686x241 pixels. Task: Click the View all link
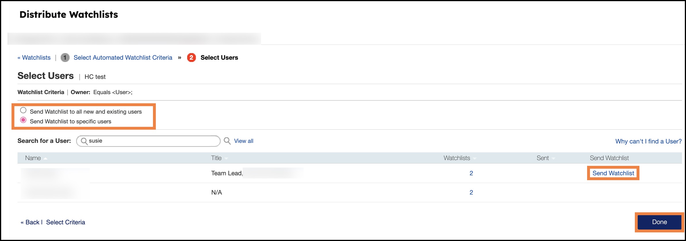pyautogui.click(x=244, y=141)
